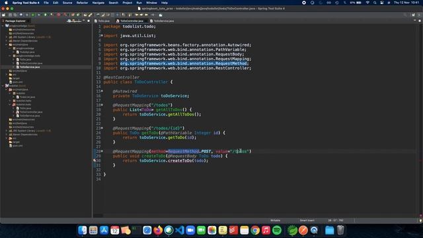The image size is (423, 238).
Task: Click the red Stop square toolbar icon
Action: tap(59, 15)
